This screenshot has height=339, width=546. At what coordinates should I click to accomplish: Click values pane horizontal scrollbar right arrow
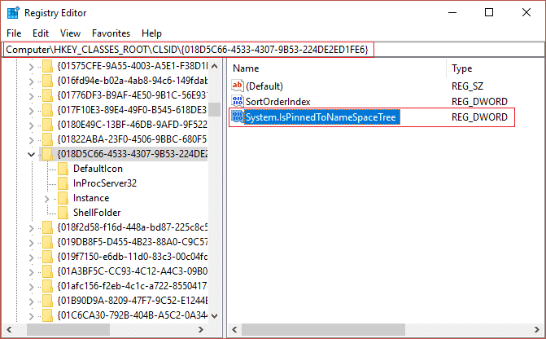(536, 329)
